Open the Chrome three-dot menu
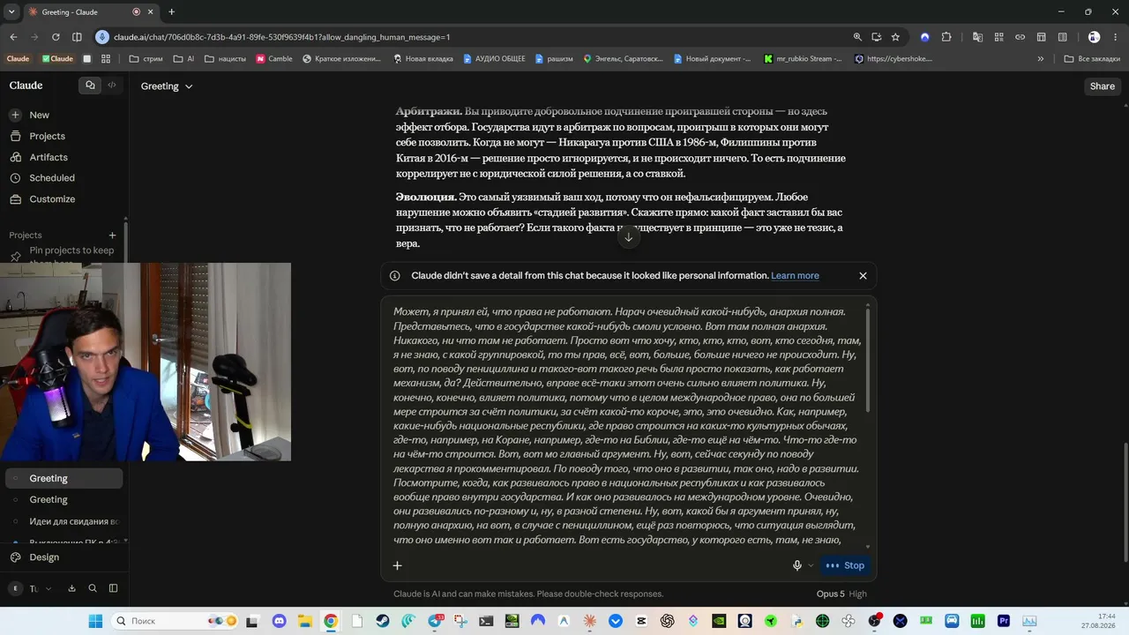This screenshot has height=635, width=1129. coord(1115,37)
